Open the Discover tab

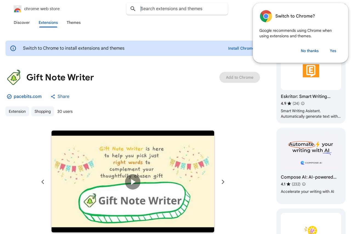pos(22,22)
